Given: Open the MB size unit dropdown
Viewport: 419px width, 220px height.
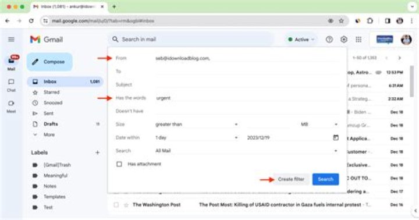Looking at the screenshot, I should click(319, 125).
